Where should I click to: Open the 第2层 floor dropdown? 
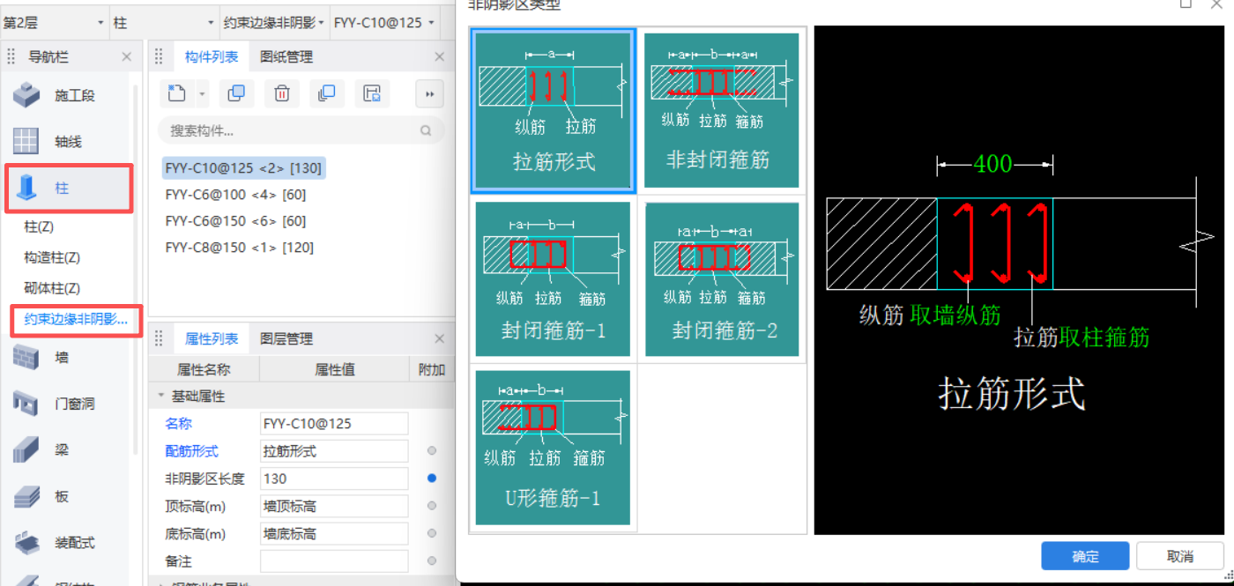tap(53, 22)
